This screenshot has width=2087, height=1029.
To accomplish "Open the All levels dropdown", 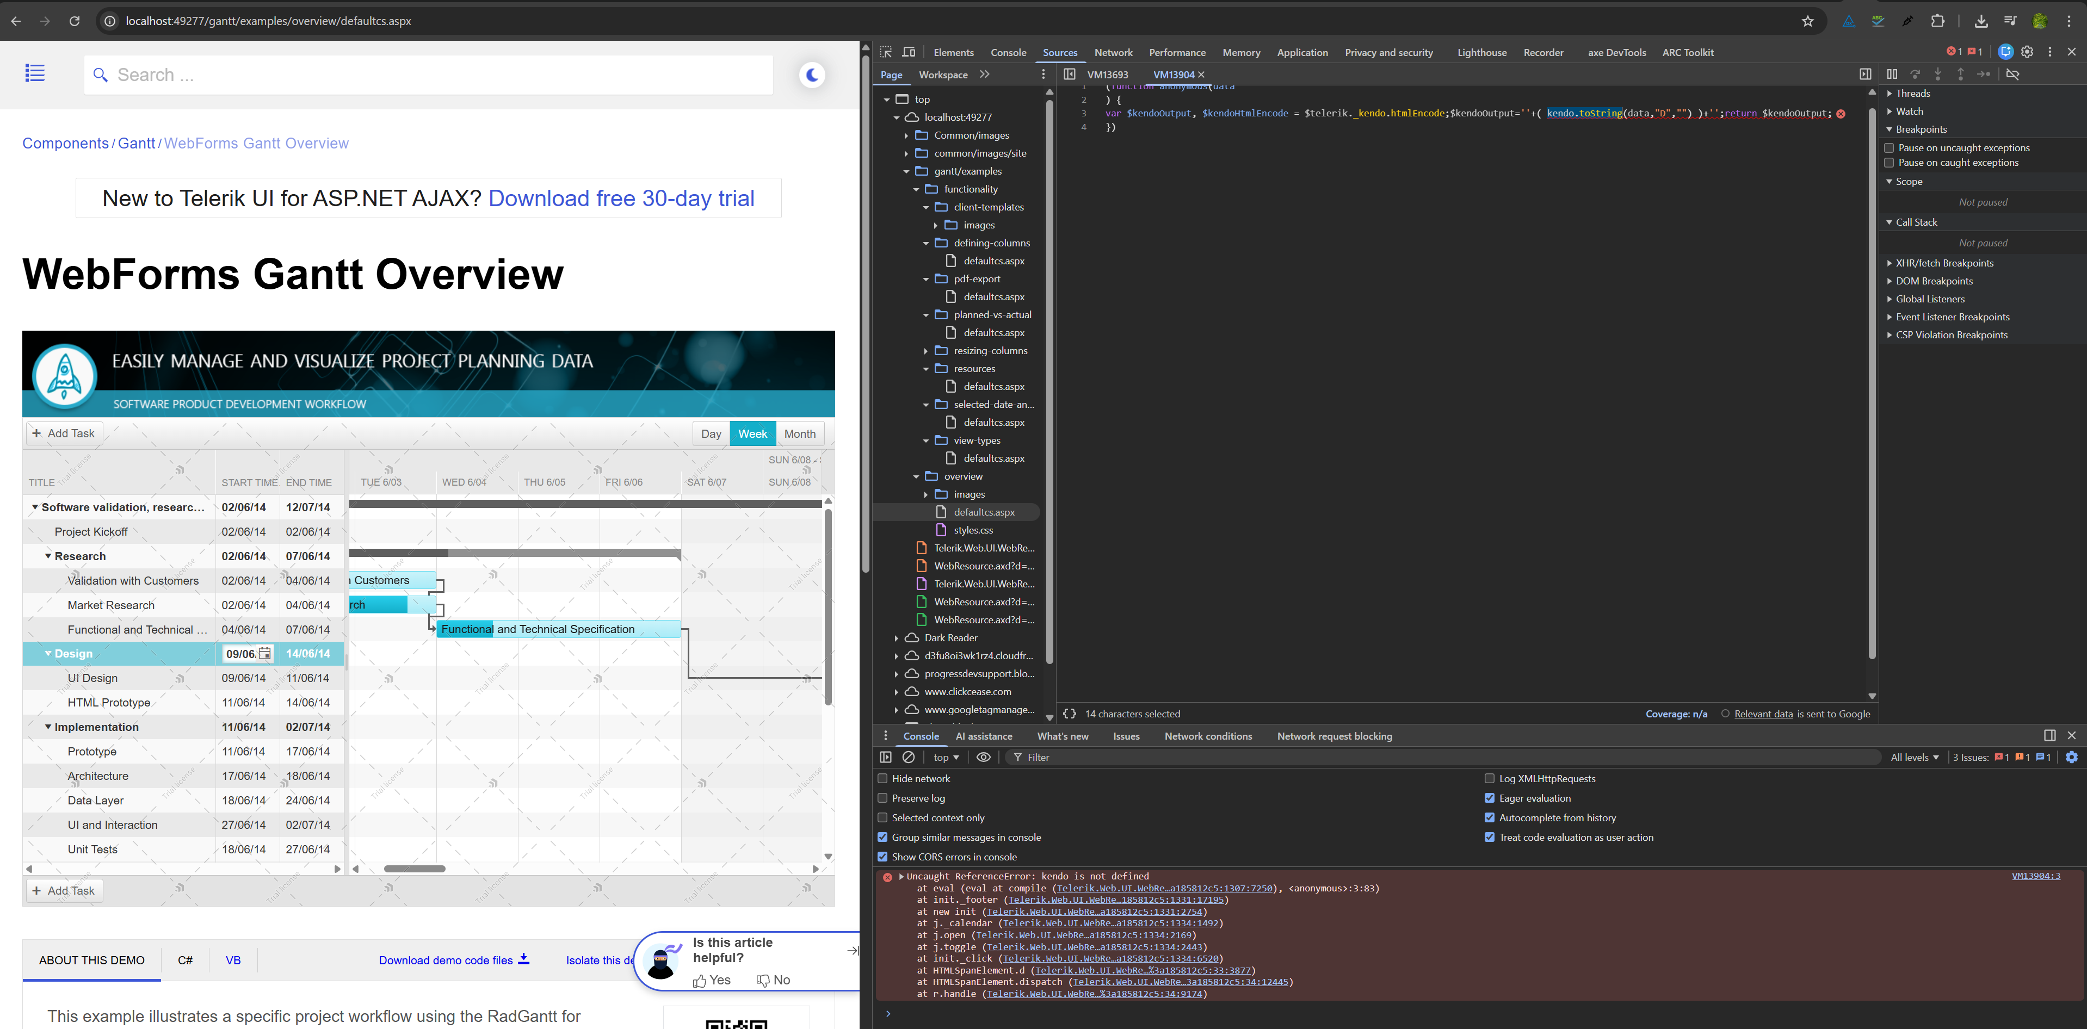I will click(1915, 757).
